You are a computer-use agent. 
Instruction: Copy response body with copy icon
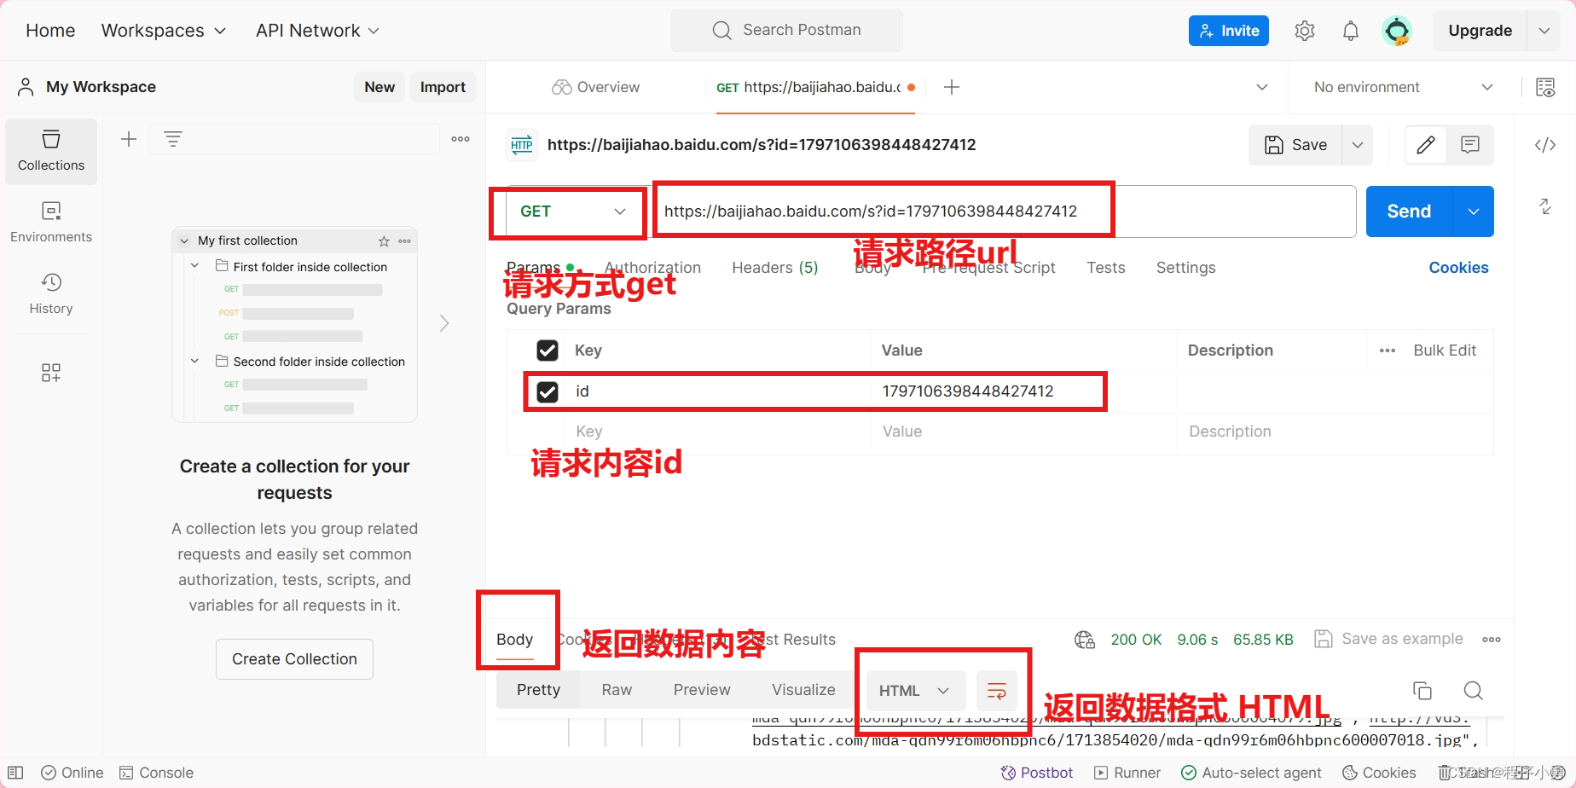click(x=1422, y=691)
